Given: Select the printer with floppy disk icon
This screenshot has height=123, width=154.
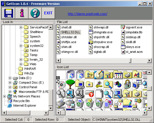Looking at the screenshot, I should pyautogui.click(x=70, y=103).
